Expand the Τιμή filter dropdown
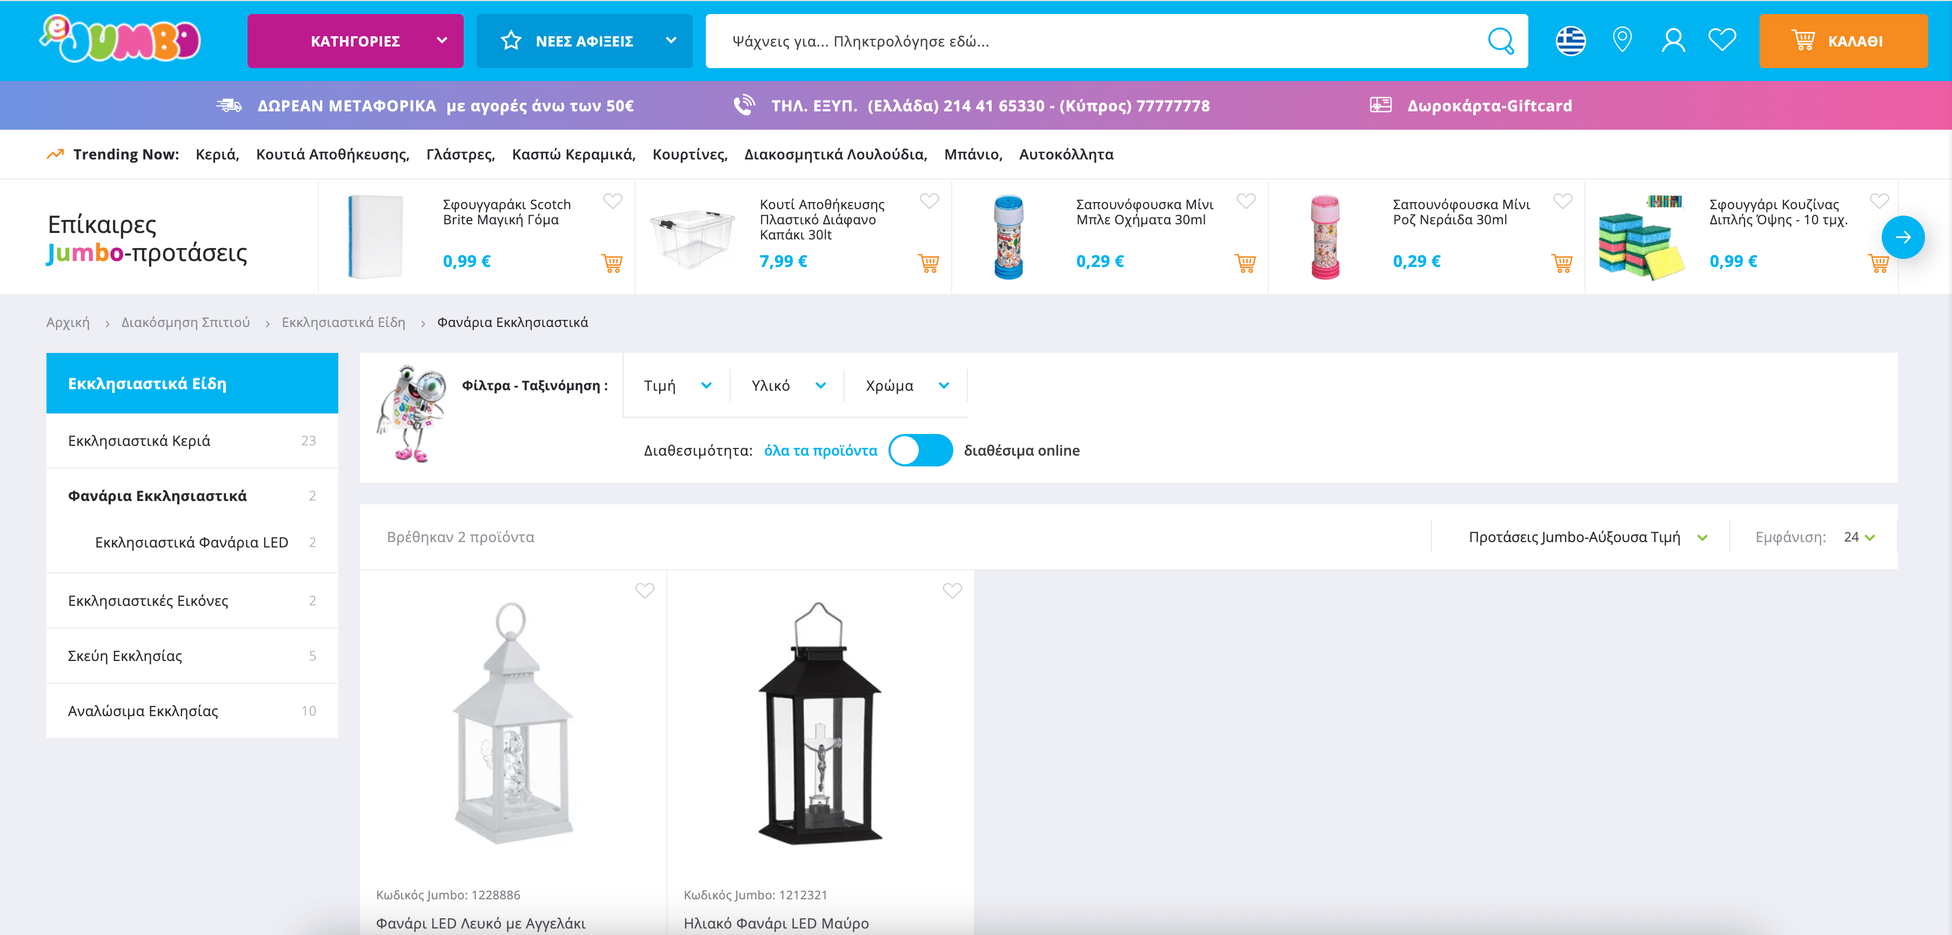Screen dimensions: 1952x935 [677, 386]
